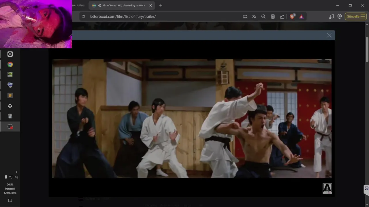Click the microphone tray icon
The height and width of the screenshot is (207, 369).
point(6,177)
